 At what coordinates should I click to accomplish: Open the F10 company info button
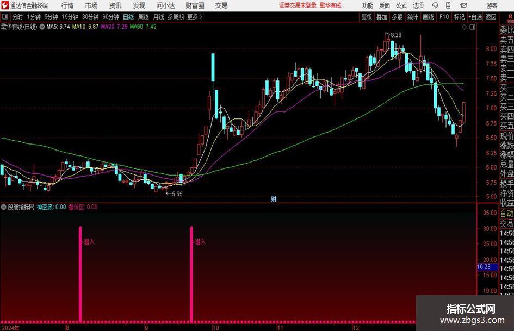[x=444, y=17]
